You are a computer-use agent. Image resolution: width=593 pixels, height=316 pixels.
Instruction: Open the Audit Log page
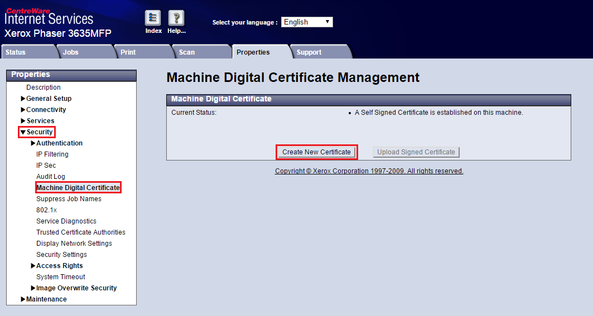click(x=51, y=177)
